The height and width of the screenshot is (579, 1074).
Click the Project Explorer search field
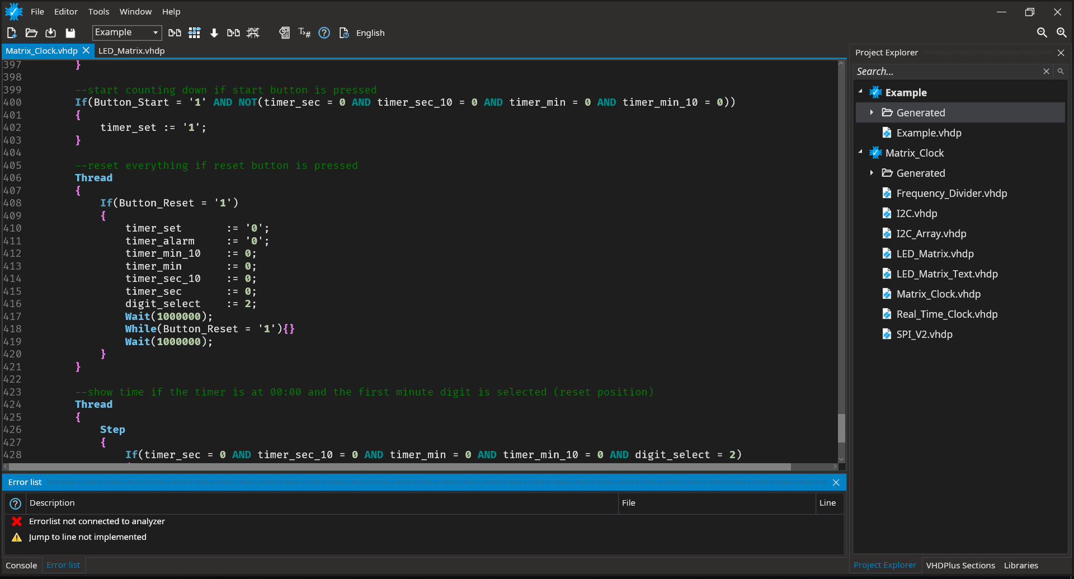[x=946, y=72]
